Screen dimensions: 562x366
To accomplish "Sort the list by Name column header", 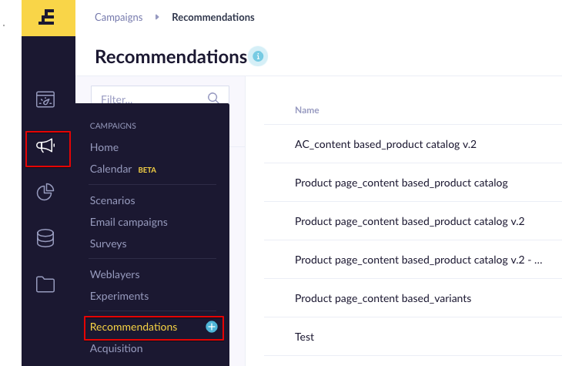I will point(307,110).
